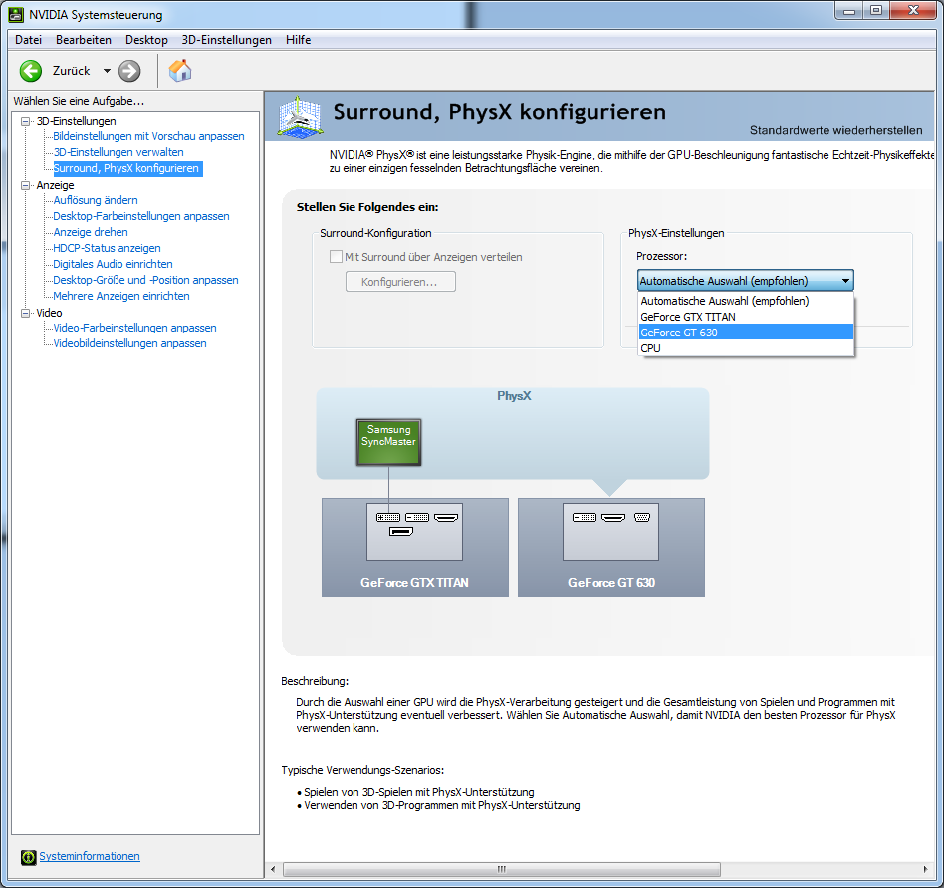Toggle 'Mit Surround über Anzeigen verteilen' checkbox
This screenshot has width=944, height=888.
pyautogui.click(x=336, y=257)
